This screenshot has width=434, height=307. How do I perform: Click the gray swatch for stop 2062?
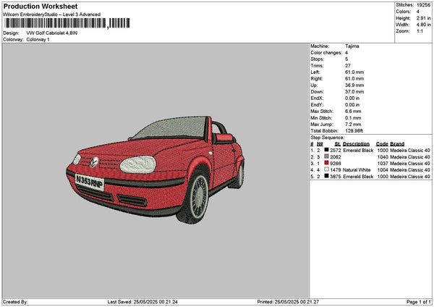327,156
